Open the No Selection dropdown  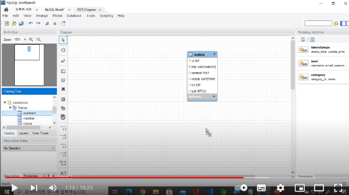tap(29, 148)
